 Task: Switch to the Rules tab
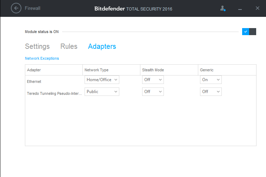point(69,46)
